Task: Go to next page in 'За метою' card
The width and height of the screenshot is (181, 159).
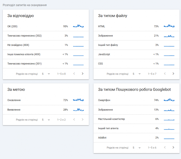Action: (x=83, y=120)
